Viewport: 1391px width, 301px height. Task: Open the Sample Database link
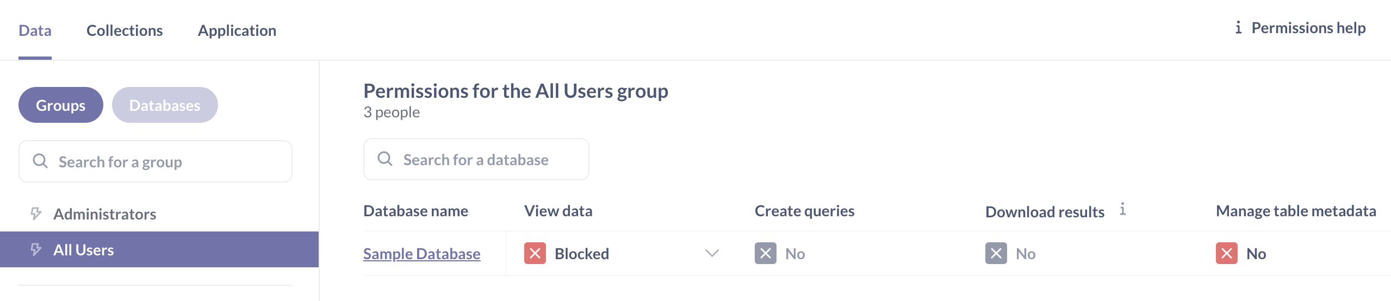coord(421,254)
